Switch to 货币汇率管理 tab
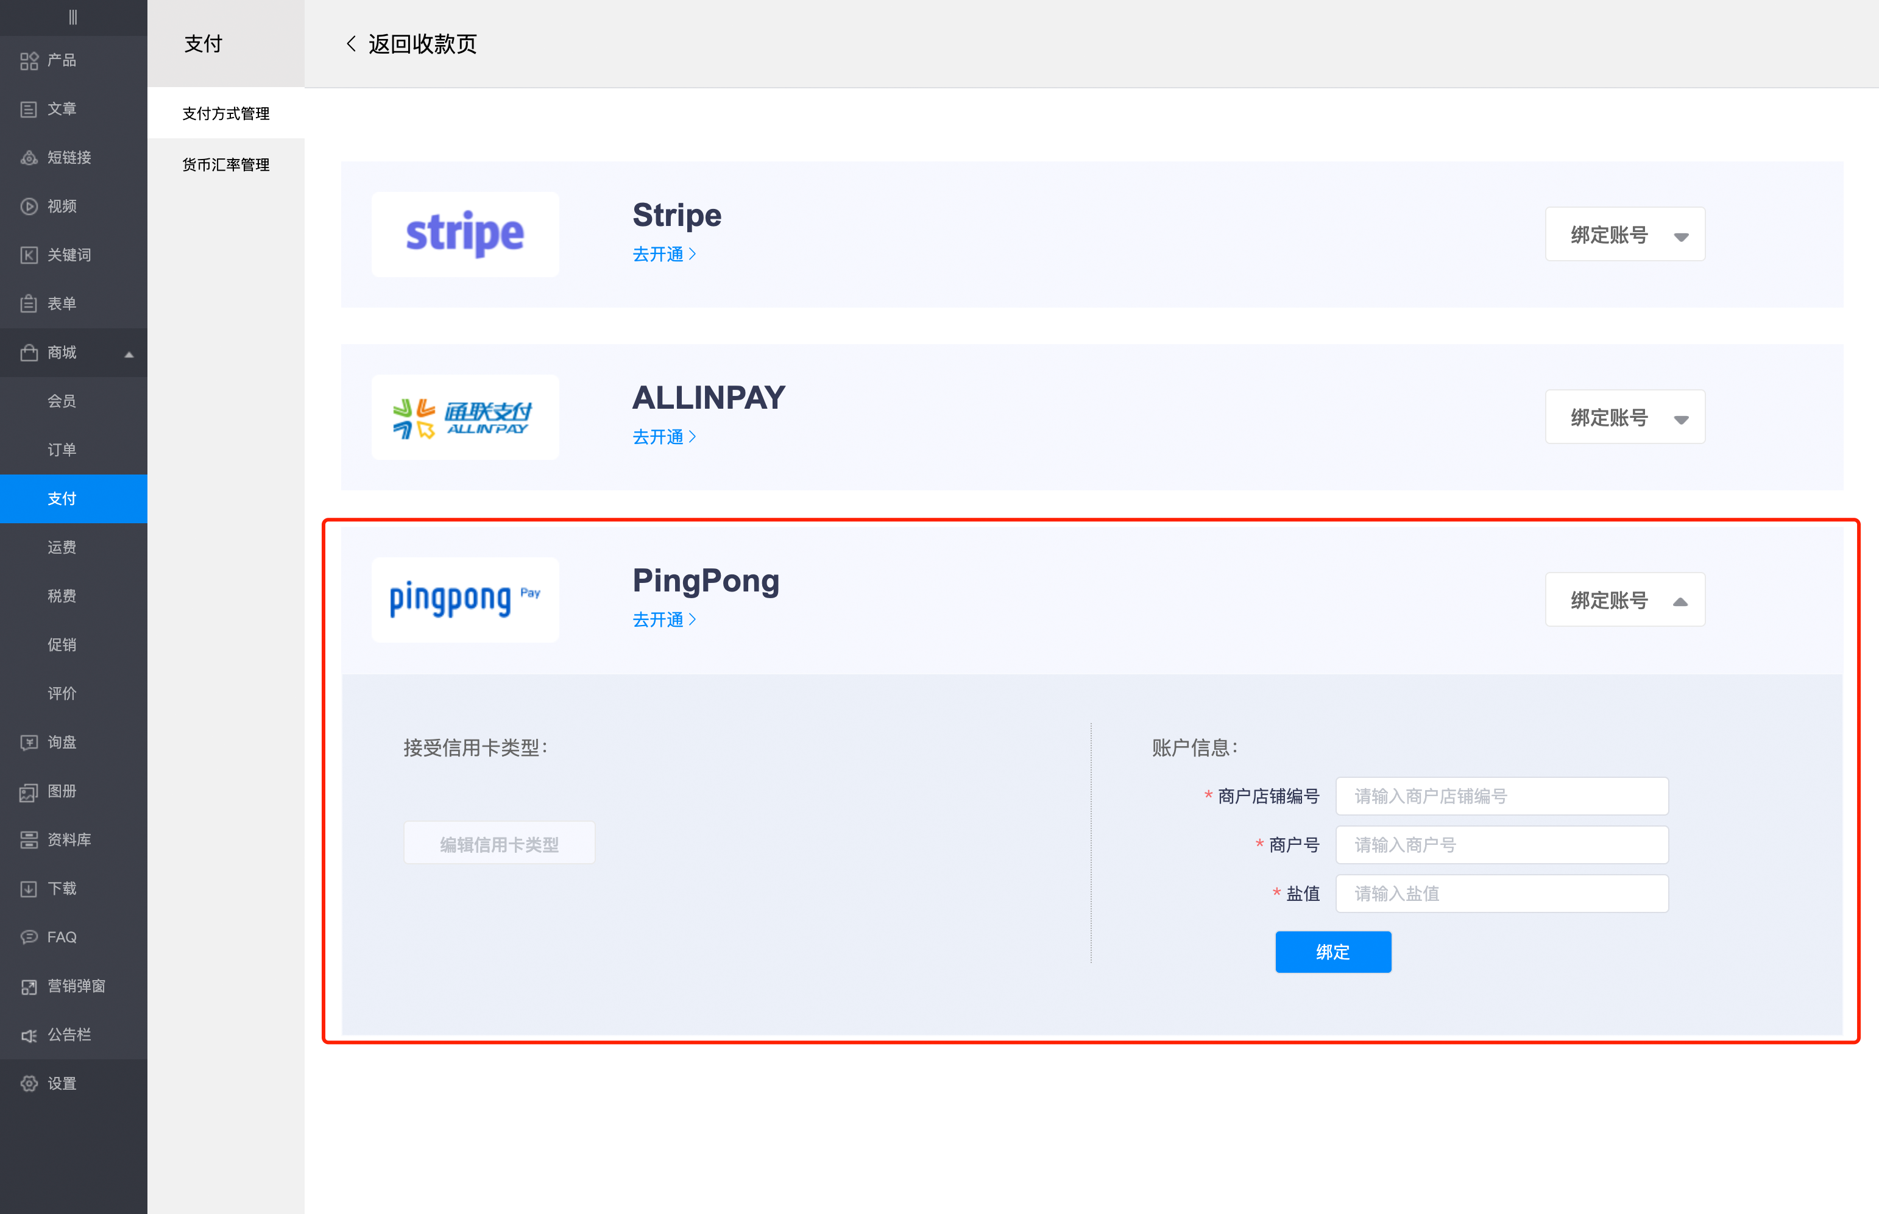Viewport: 1879px width, 1214px height. pos(225,164)
